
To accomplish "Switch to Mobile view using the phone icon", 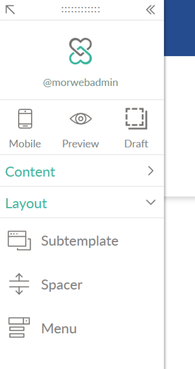I will [x=25, y=118].
